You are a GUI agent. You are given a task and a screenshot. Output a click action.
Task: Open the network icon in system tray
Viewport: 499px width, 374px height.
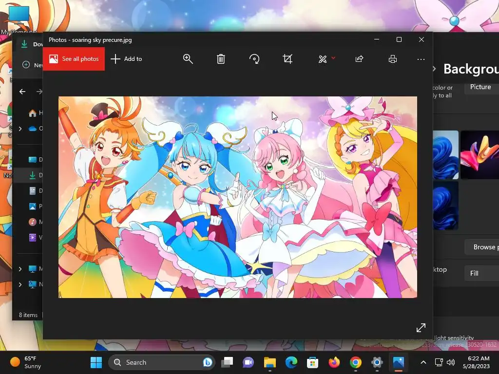(439, 362)
